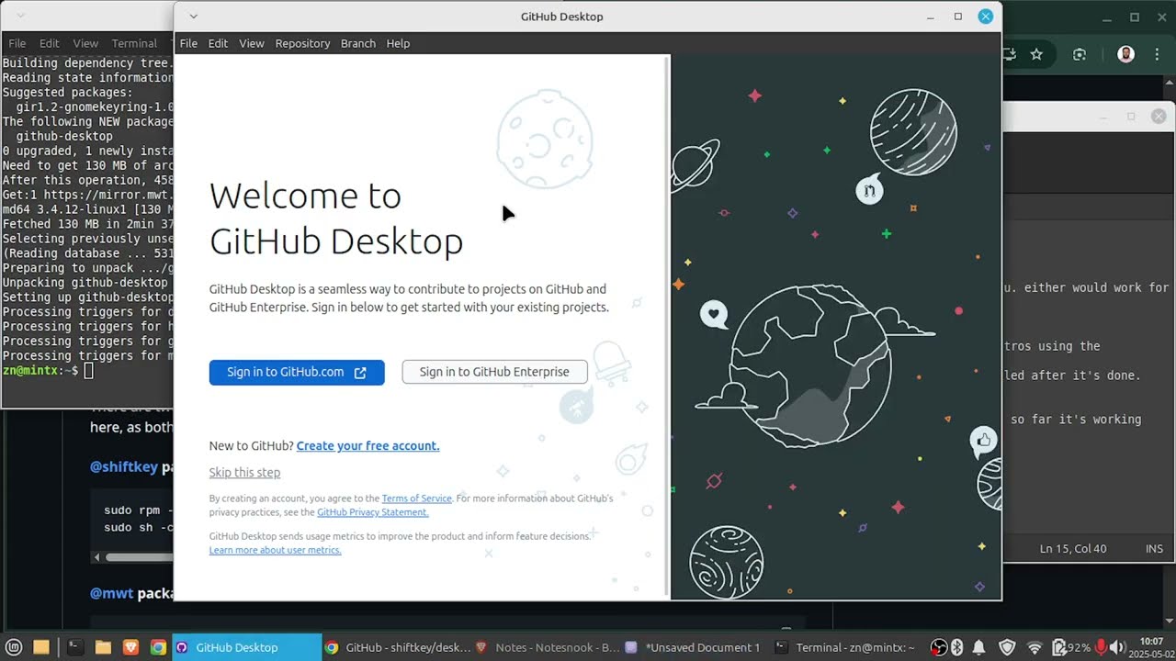The width and height of the screenshot is (1176, 661).
Task: Click the GitHub Desktop welcome pane scrollbar
Action: pyautogui.click(x=666, y=326)
